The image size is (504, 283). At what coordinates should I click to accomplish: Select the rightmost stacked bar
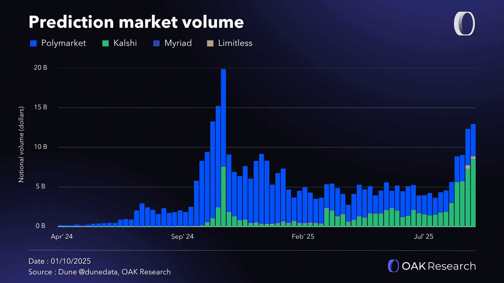pyautogui.click(x=473, y=170)
